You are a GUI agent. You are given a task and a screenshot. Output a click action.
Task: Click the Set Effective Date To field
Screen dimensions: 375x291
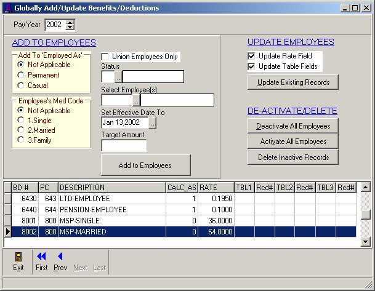tap(125, 123)
